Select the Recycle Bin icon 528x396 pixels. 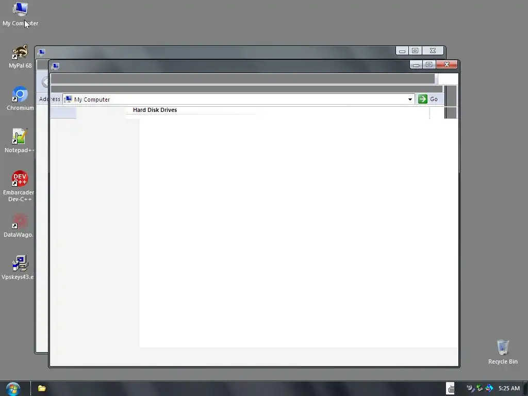point(503,352)
